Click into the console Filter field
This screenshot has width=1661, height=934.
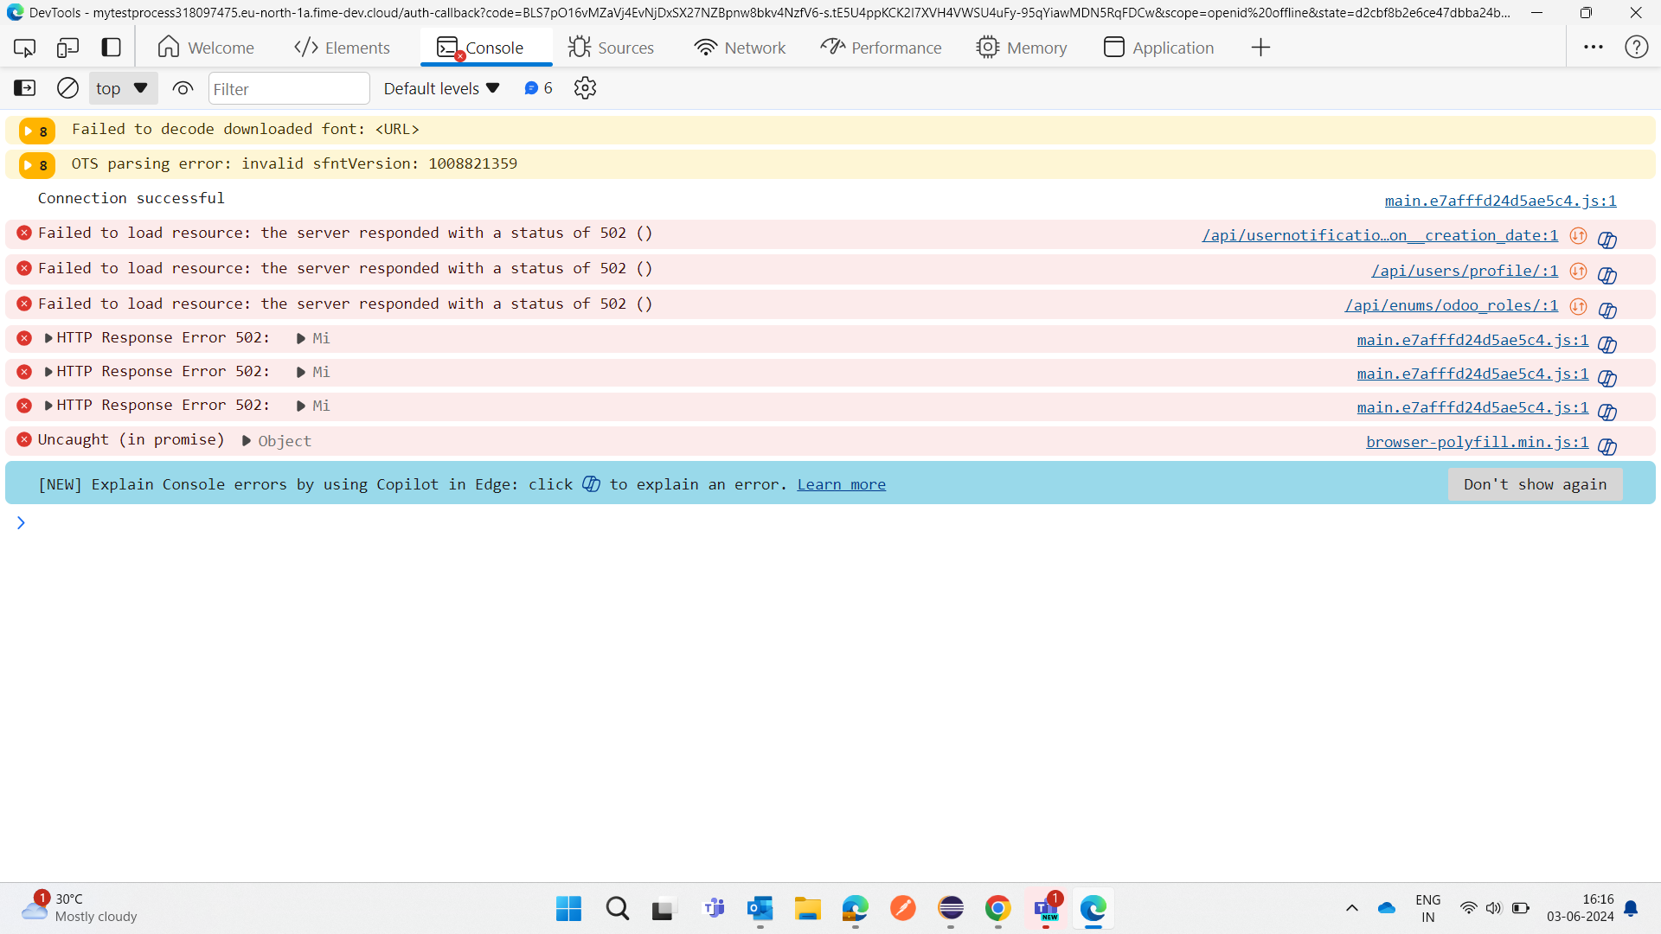(288, 89)
